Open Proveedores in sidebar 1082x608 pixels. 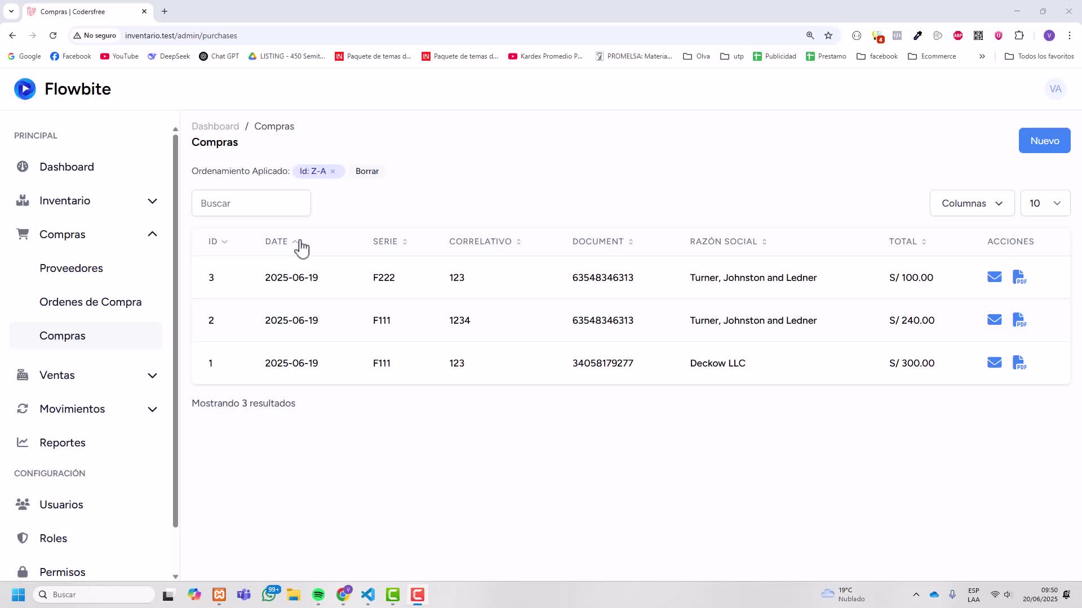(71, 268)
